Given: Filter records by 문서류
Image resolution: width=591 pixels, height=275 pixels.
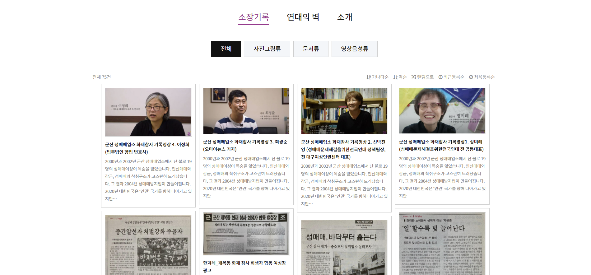Looking at the screenshot, I should click(311, 49).
